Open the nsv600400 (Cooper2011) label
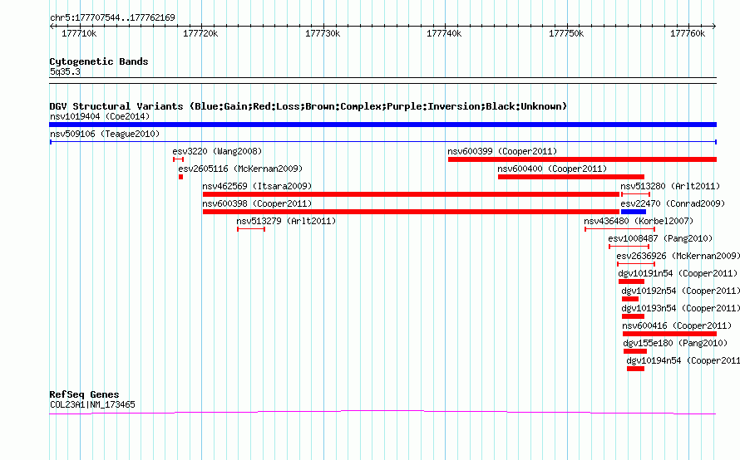The image size is (740, 460). [552, 169]
